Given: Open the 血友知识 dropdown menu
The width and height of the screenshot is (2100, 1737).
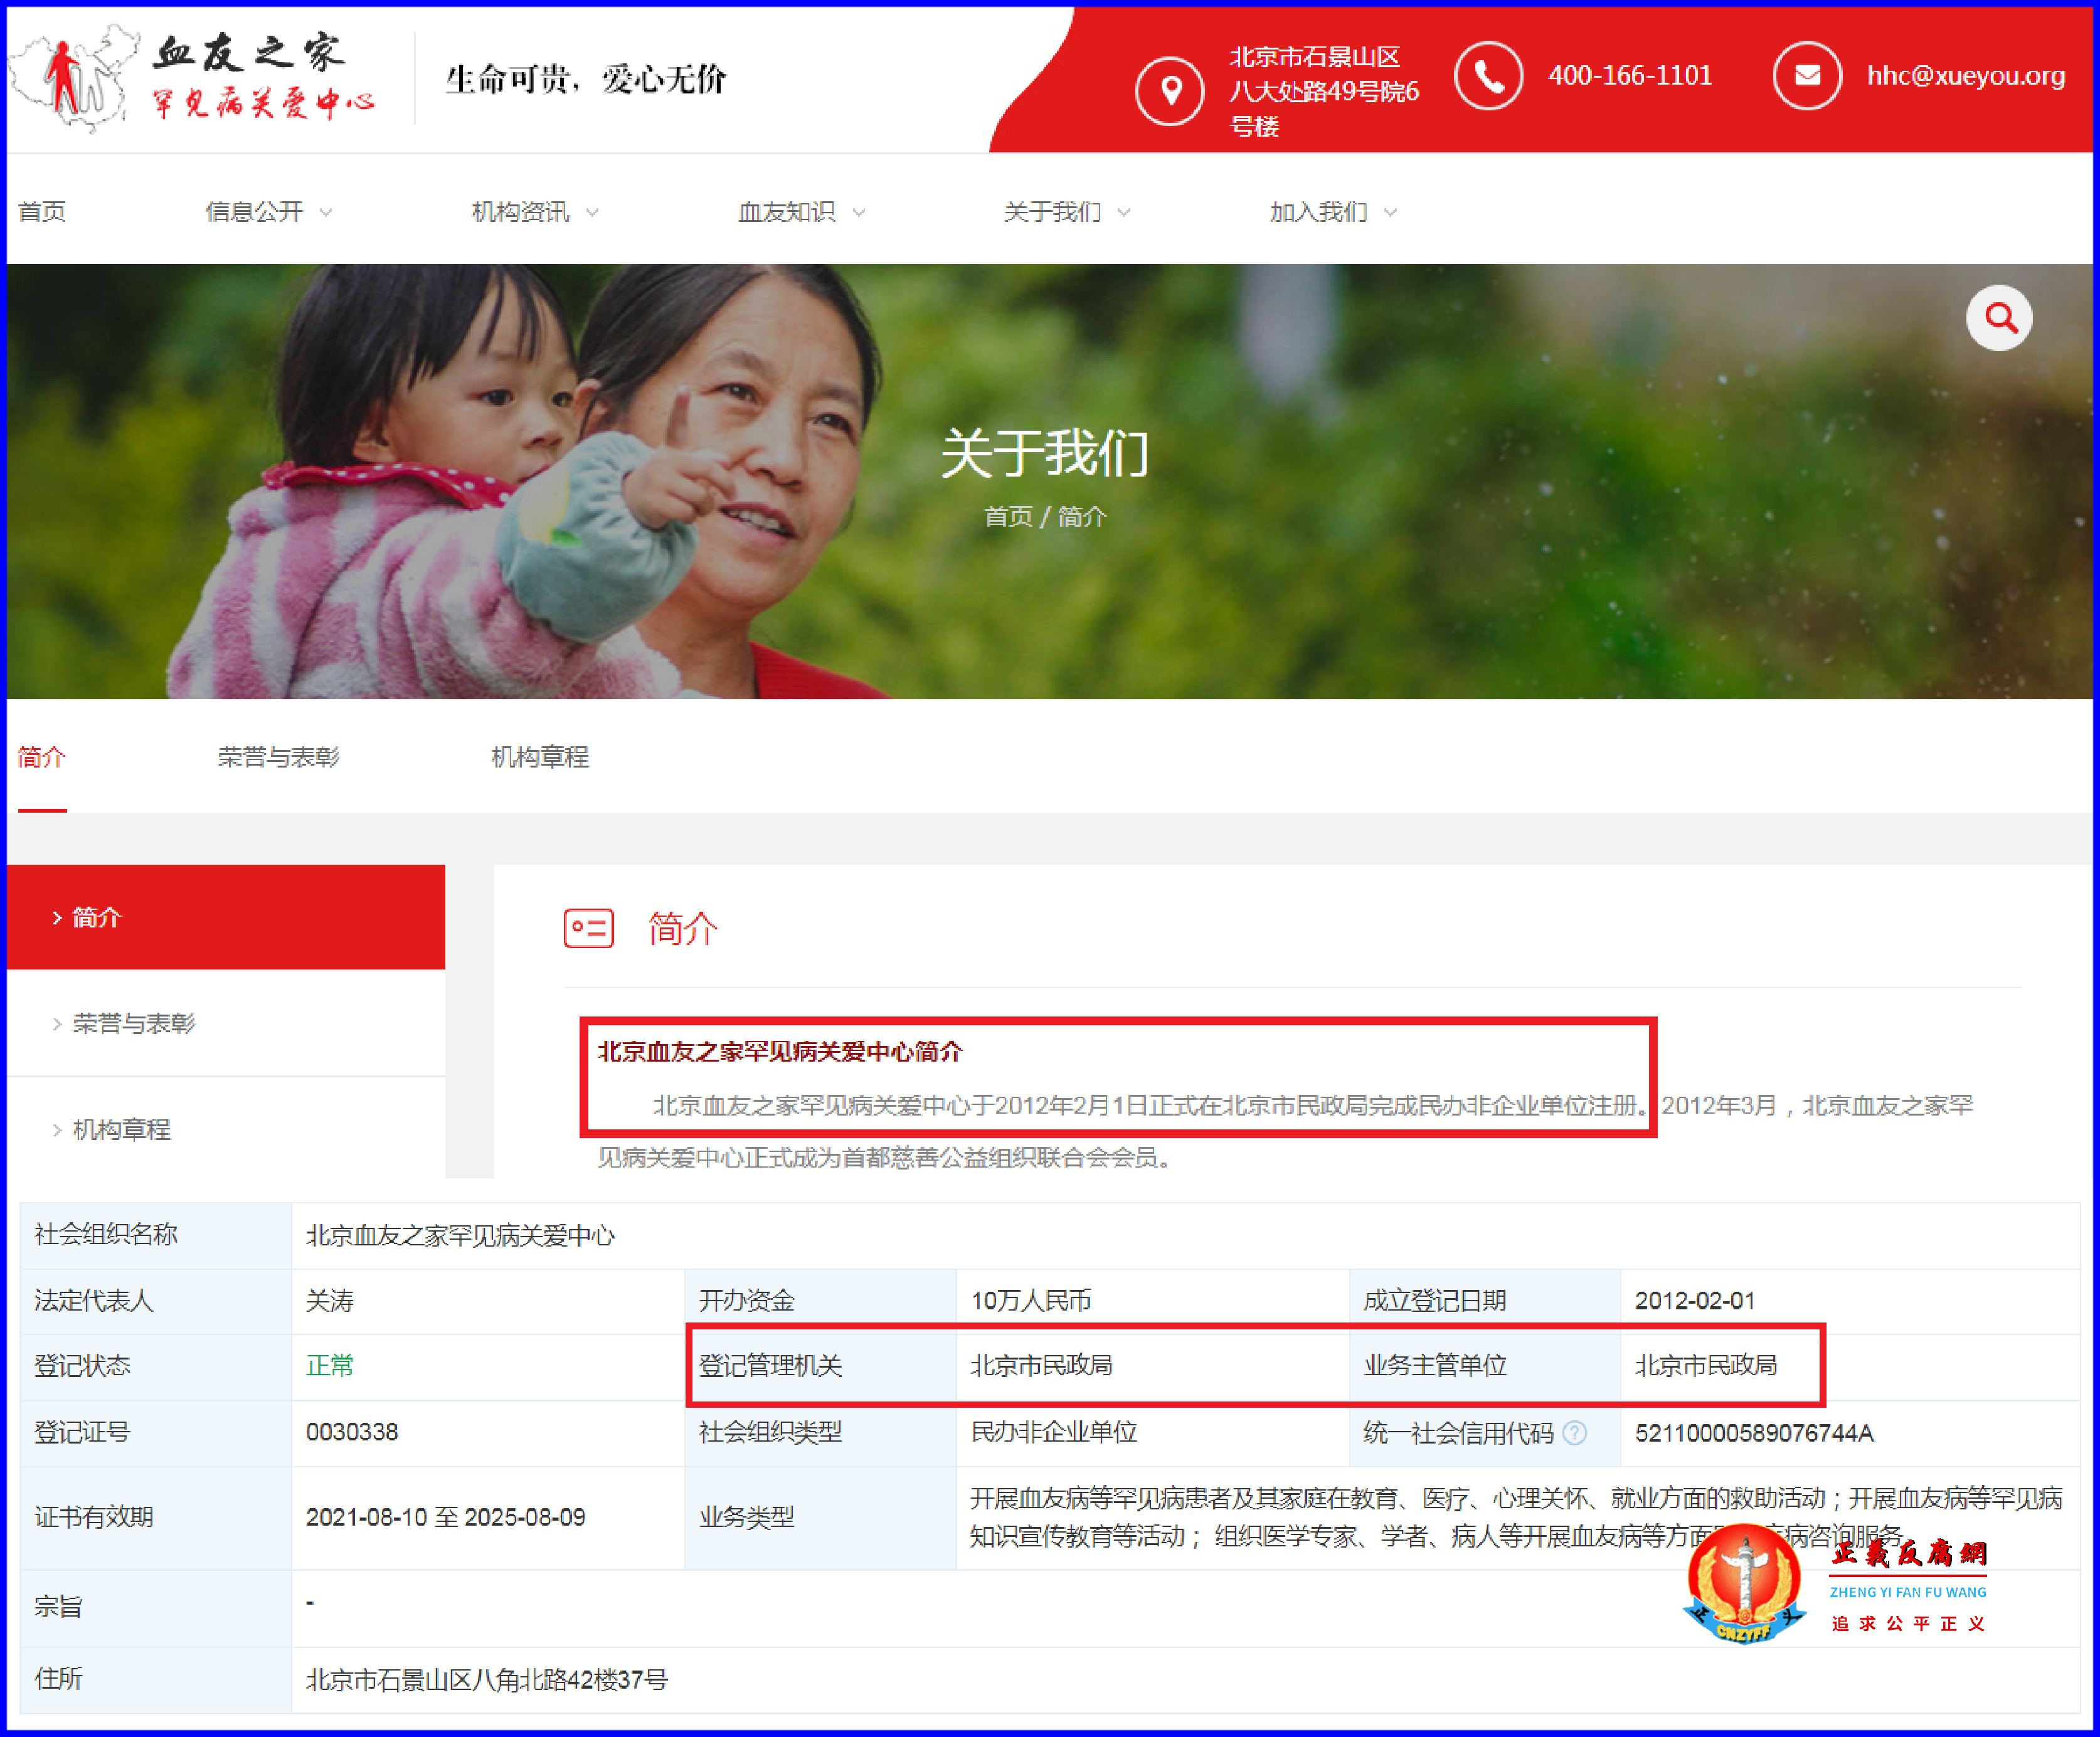Looking at the screenshot, I should 788,211.
